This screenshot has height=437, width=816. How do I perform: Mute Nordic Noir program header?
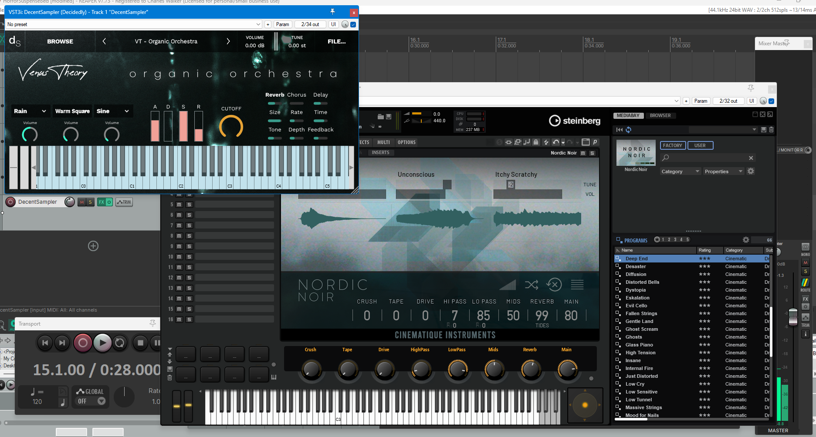(x=583, y=153)
